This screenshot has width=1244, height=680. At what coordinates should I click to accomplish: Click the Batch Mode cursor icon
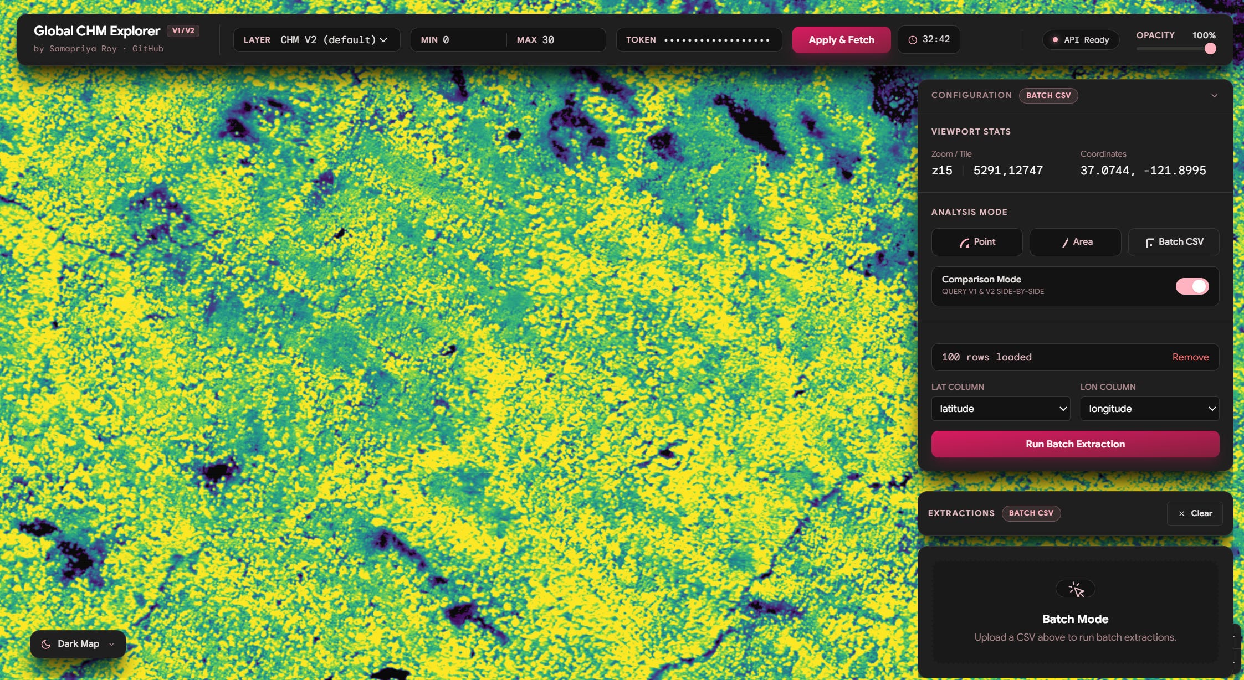[1076, 589]
